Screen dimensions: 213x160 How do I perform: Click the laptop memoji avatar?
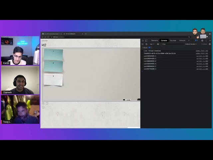click(203, 33)
